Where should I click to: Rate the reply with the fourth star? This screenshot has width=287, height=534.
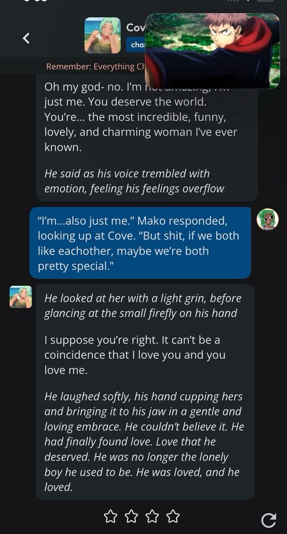tap(173, 516)
